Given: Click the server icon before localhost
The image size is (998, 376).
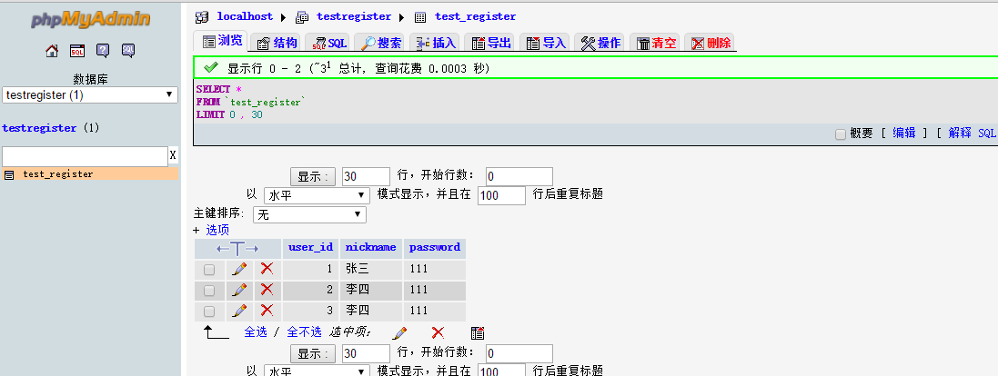Looking at the screenshot, I should [x=202, y=17].
